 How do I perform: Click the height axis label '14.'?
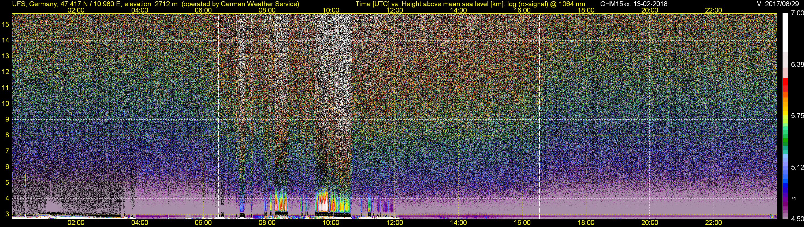pyautogui.click(x=6, y=40)
